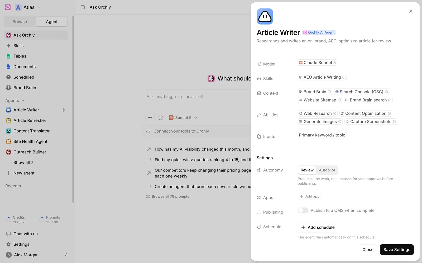
Task: Select the Site Health Agent
Action: click(36, 141)
